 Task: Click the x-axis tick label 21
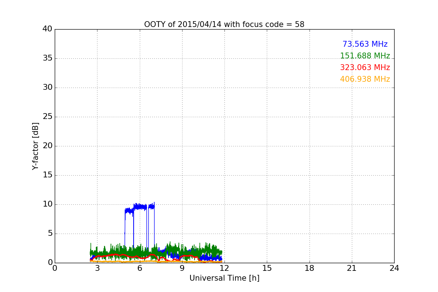(x=351, y=268)
